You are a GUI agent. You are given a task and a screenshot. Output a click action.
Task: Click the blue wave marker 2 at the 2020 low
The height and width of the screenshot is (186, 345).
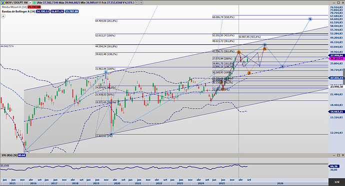point(111,134)
